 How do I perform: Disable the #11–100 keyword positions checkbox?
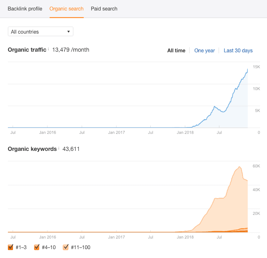click(66, 247)
